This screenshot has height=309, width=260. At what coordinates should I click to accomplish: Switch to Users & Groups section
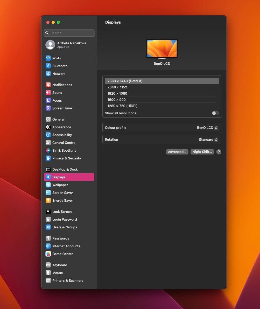pos(65,227)
